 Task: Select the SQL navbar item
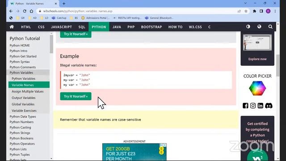pyautogui.click(x=82, y=27)
